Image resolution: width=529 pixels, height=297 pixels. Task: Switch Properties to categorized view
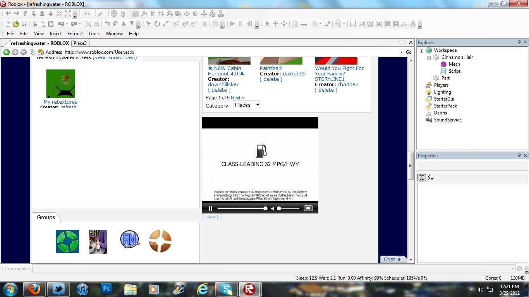[x=421, y=178]
